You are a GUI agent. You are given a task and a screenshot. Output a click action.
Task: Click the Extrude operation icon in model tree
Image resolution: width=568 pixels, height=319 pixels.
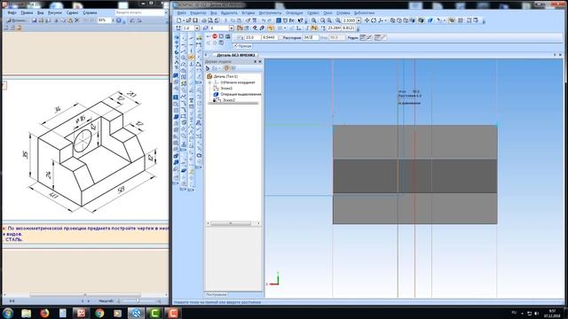(x=216, y=94)
